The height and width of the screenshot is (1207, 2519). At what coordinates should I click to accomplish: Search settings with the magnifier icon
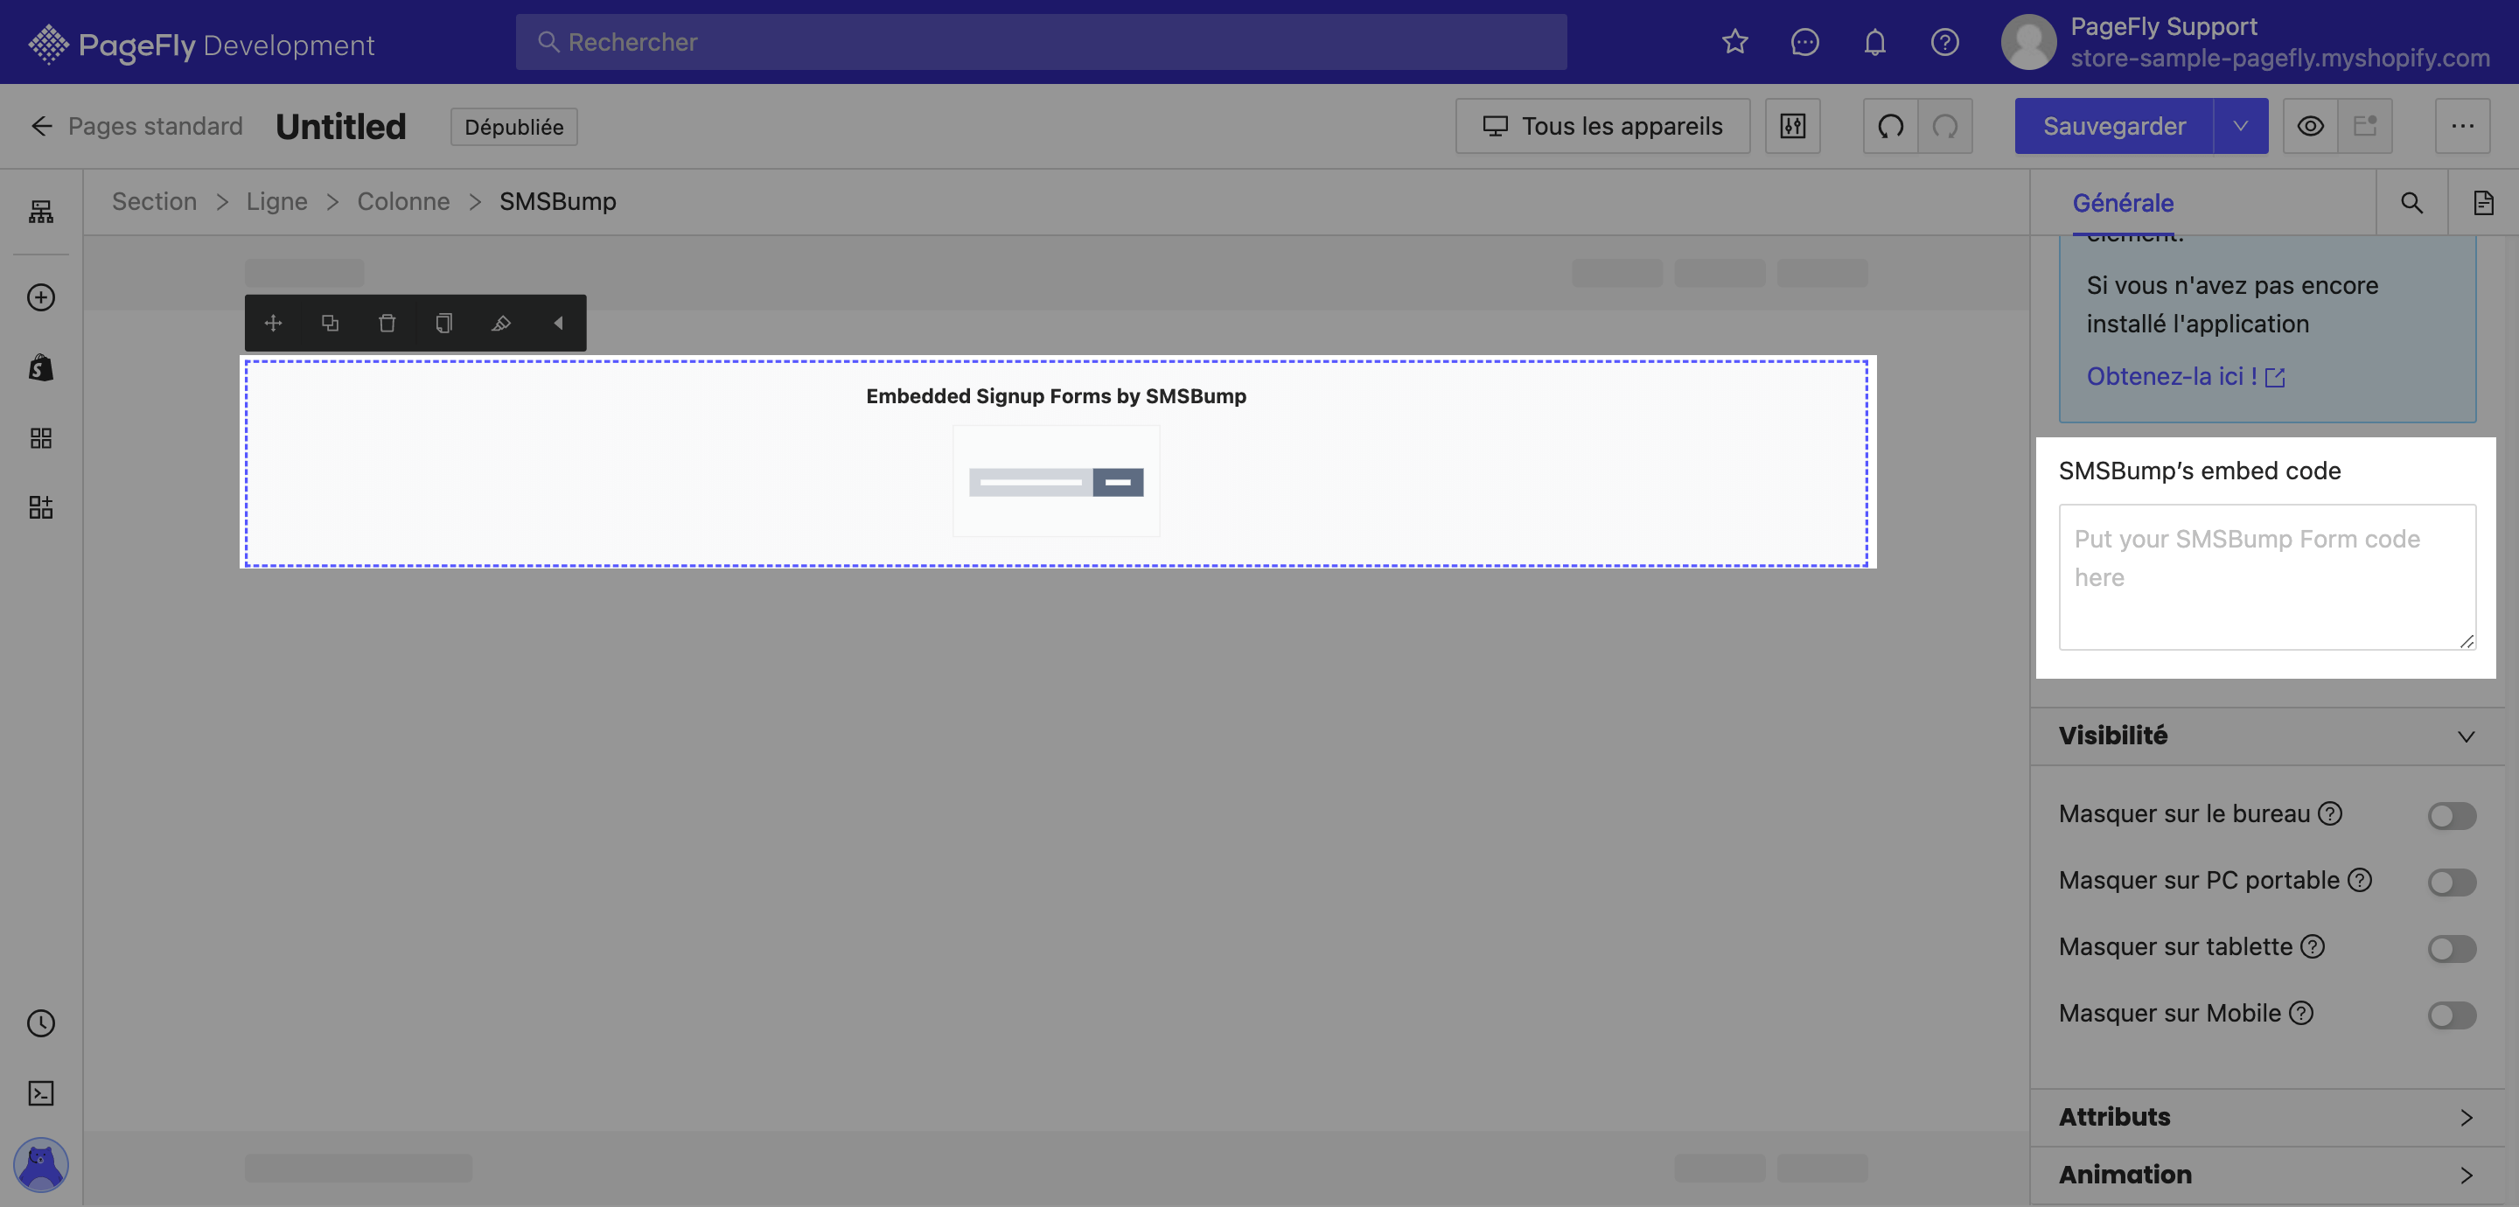tap(2411, 202)
